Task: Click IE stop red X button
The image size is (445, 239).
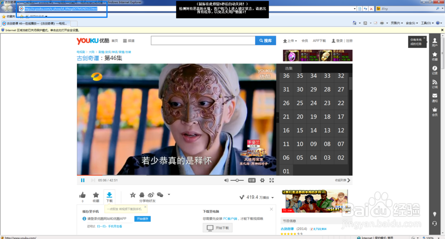Action: click(x=371, y=9)
